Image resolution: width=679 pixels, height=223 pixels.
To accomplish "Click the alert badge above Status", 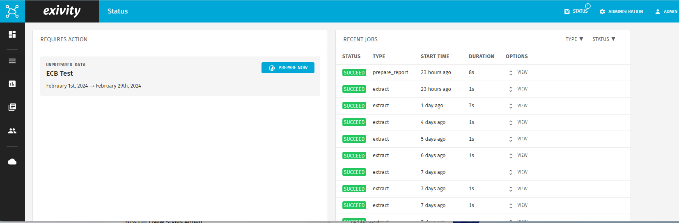I will click(x=588, y=6).
